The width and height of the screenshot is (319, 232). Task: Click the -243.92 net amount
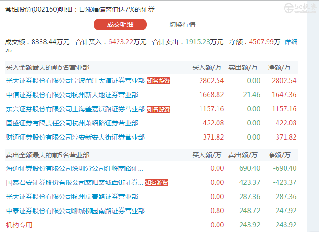pos(285,224)
